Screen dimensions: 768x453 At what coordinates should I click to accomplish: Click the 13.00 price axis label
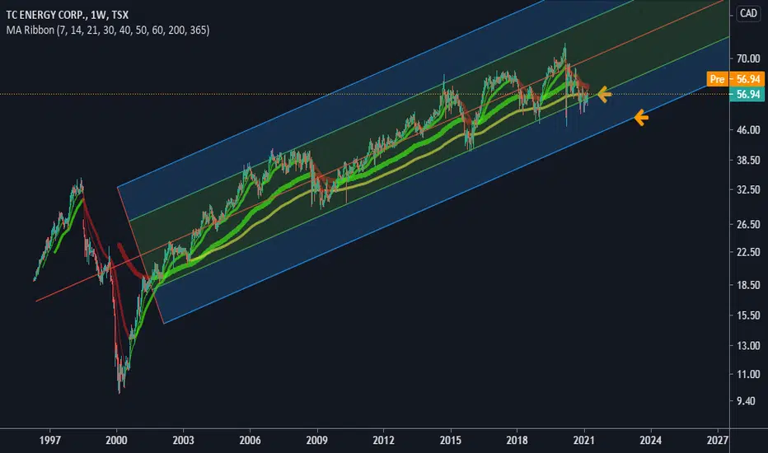point(748,346)
